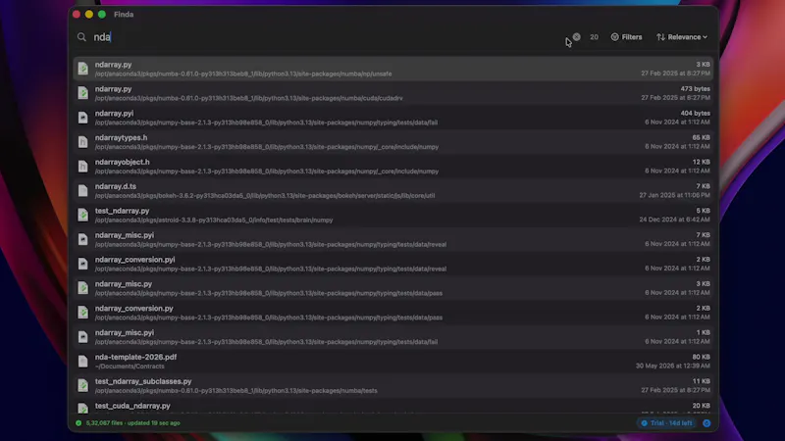785x441 pixels.
Task: Click the file icon of 473 bytes ndarray.py
Action: pos(83,93)
